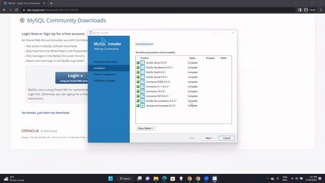Click the product icon beside MySQL Shell 8.0.31
The height and width of the screenshot is (183, 325).
[142, 72]
